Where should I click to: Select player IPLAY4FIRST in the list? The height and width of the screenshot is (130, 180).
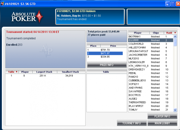[151, 106]
